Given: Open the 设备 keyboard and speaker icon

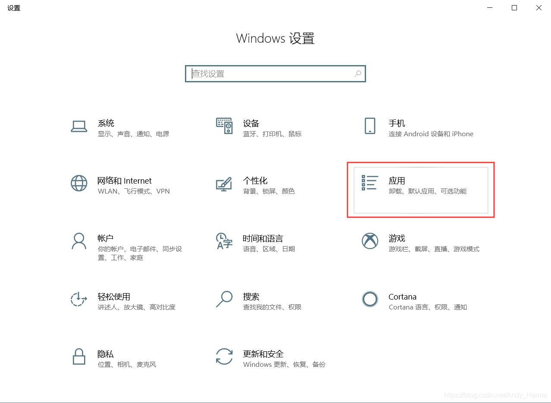Looking at the screenshot, I should [x=224, y=125].
